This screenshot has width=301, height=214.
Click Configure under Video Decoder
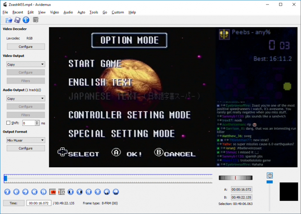[x=26, y=47]
